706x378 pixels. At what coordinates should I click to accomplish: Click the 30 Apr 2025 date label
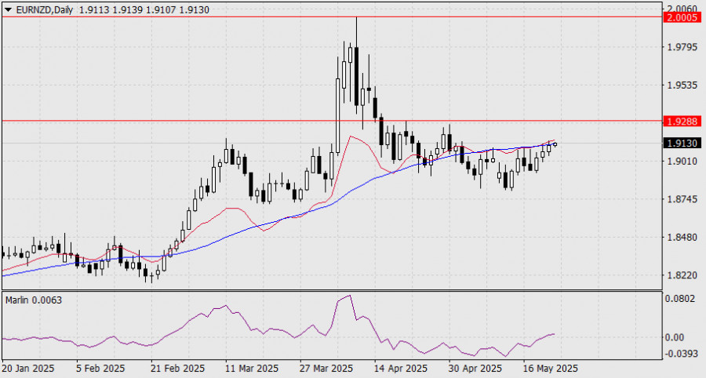476,369
